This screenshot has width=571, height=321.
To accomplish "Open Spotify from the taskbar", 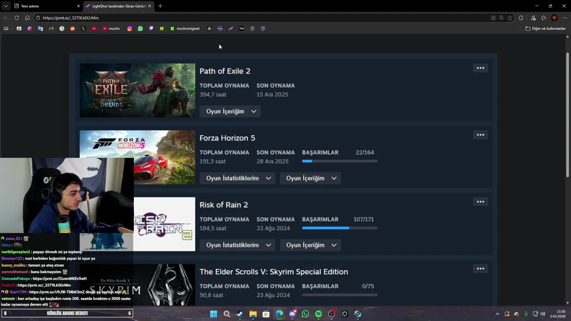I will pos(319,314).
